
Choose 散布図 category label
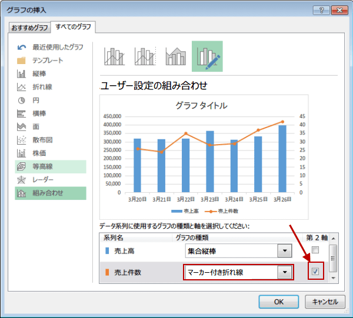[x=42, y=140]
